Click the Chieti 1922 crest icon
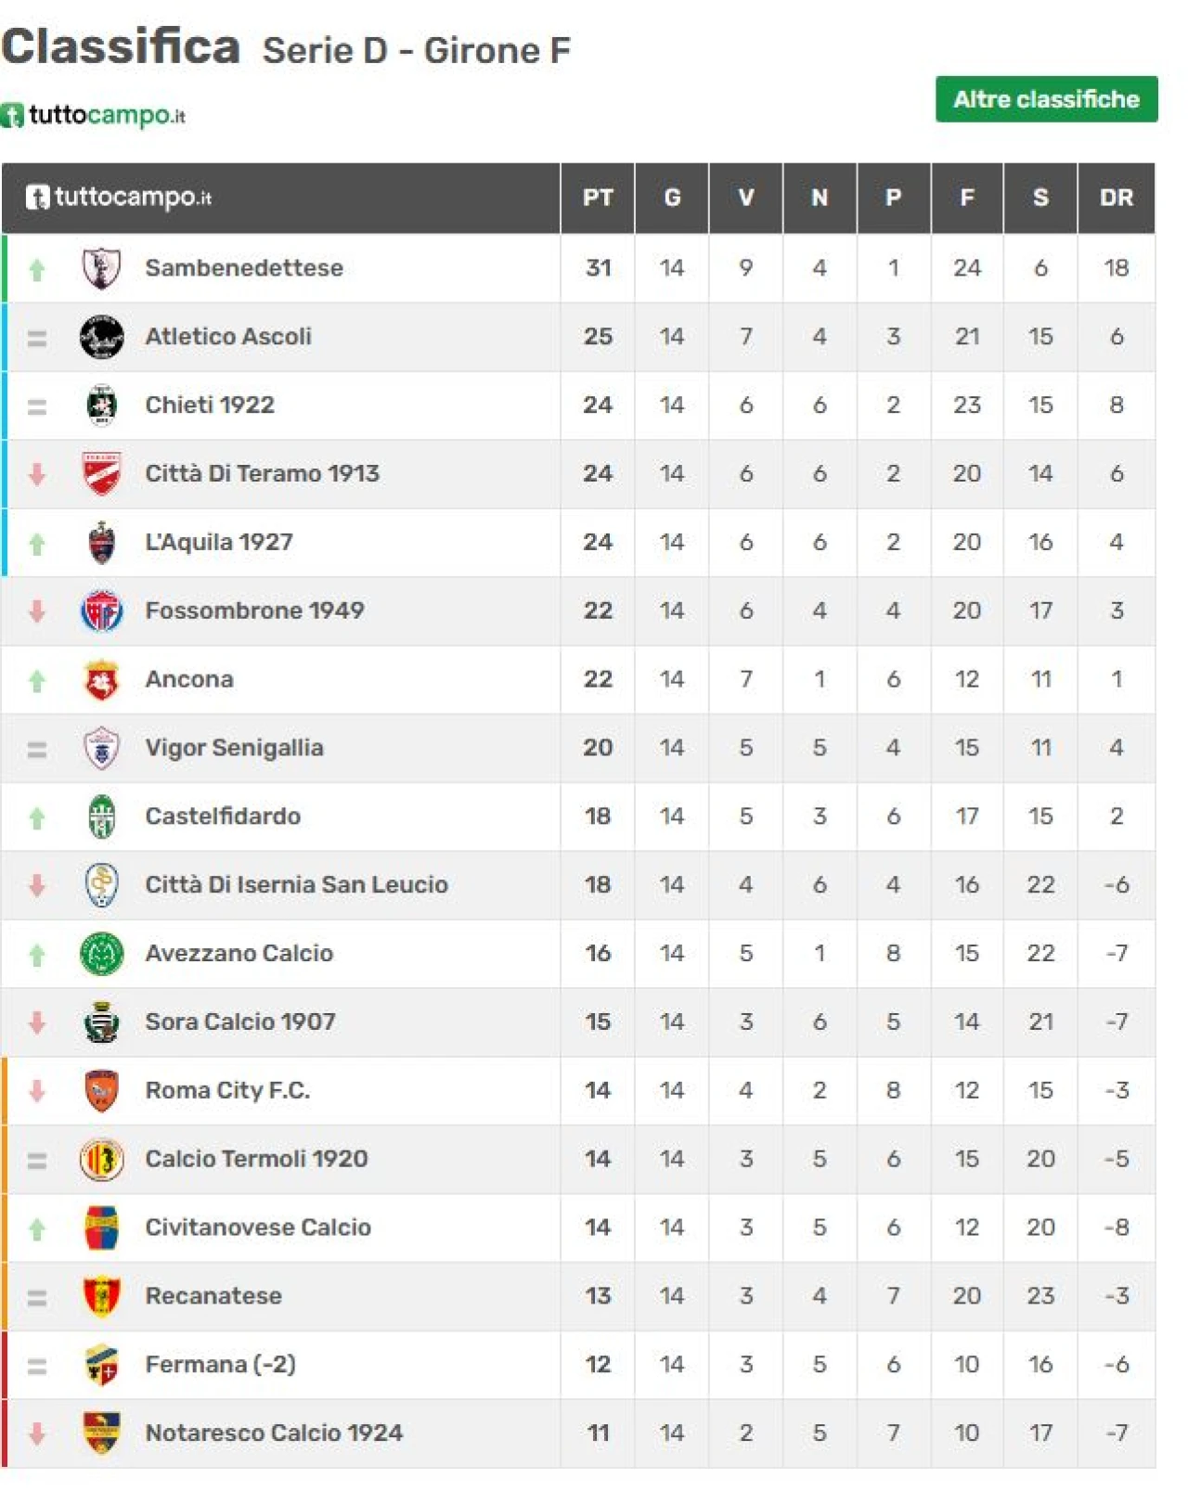 click(x=101, y=405)
